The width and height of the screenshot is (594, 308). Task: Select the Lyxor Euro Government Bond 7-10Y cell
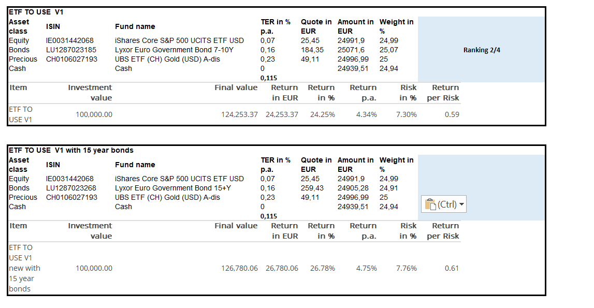click(x=174, y=50)
